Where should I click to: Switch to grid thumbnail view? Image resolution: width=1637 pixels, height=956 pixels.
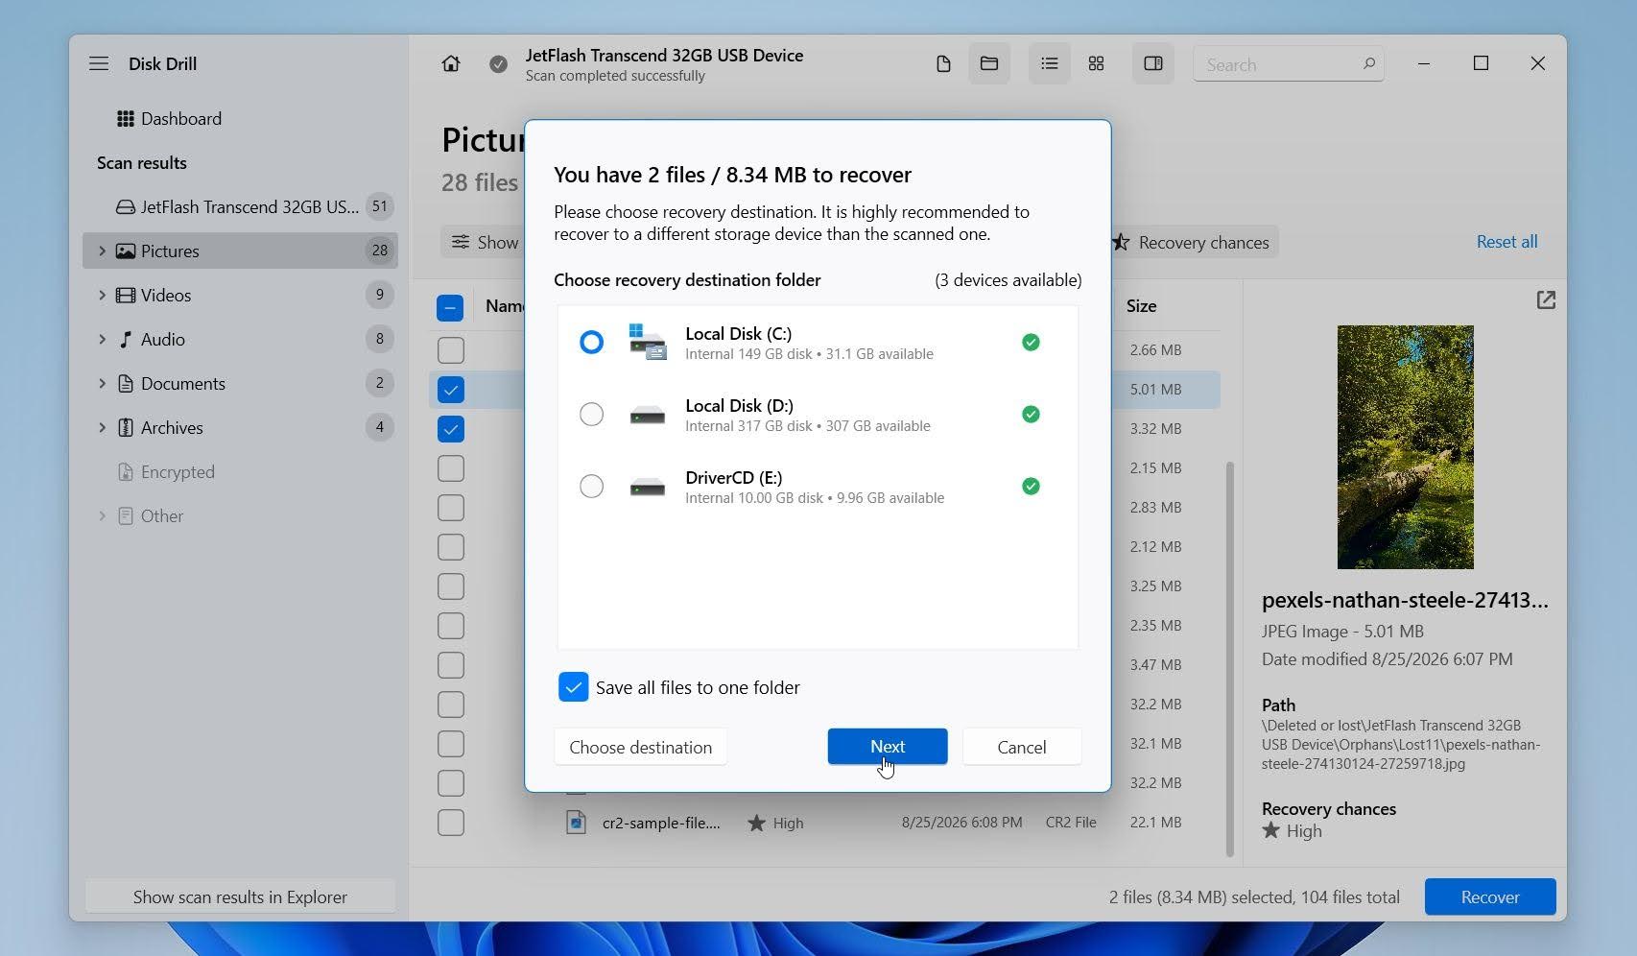tap(1096, 64)
